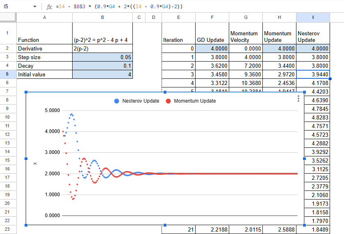
Task: Click the 5.0000 axis label on chart
Action: [x=52, y=110]
